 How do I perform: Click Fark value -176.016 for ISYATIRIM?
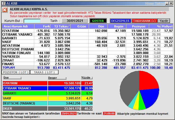(x=43, y=31)
